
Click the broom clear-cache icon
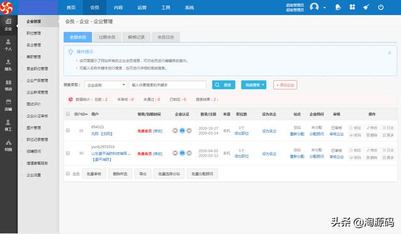[x=366, y=7]
